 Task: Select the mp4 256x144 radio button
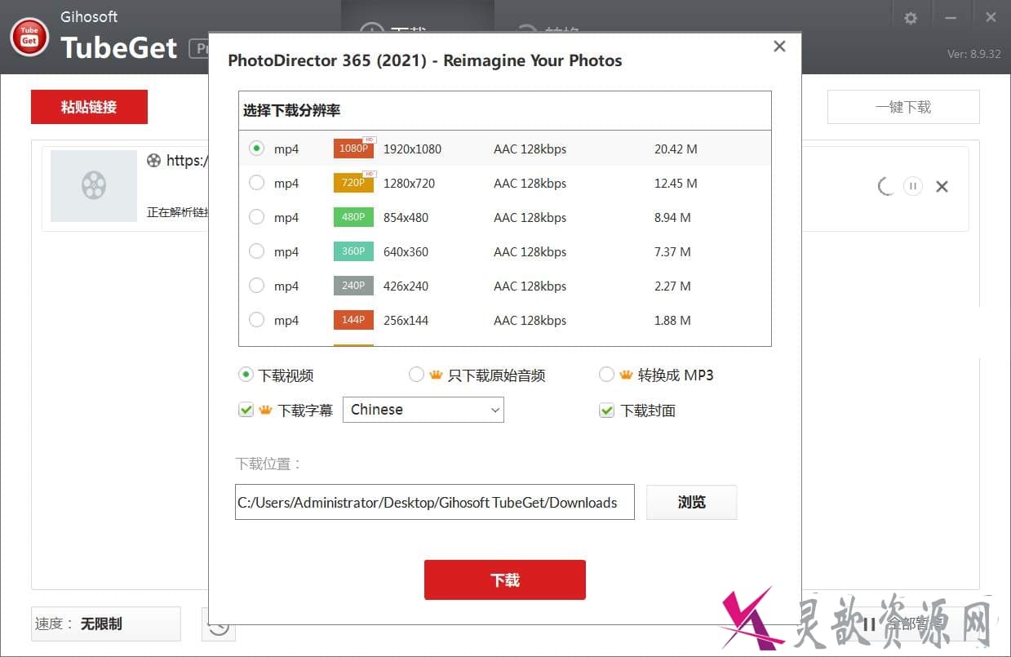(x=257, y=320)
